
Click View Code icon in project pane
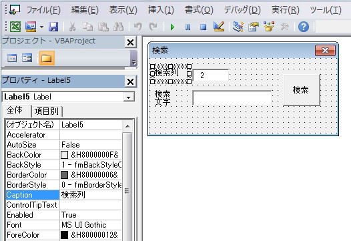point(12,58)
